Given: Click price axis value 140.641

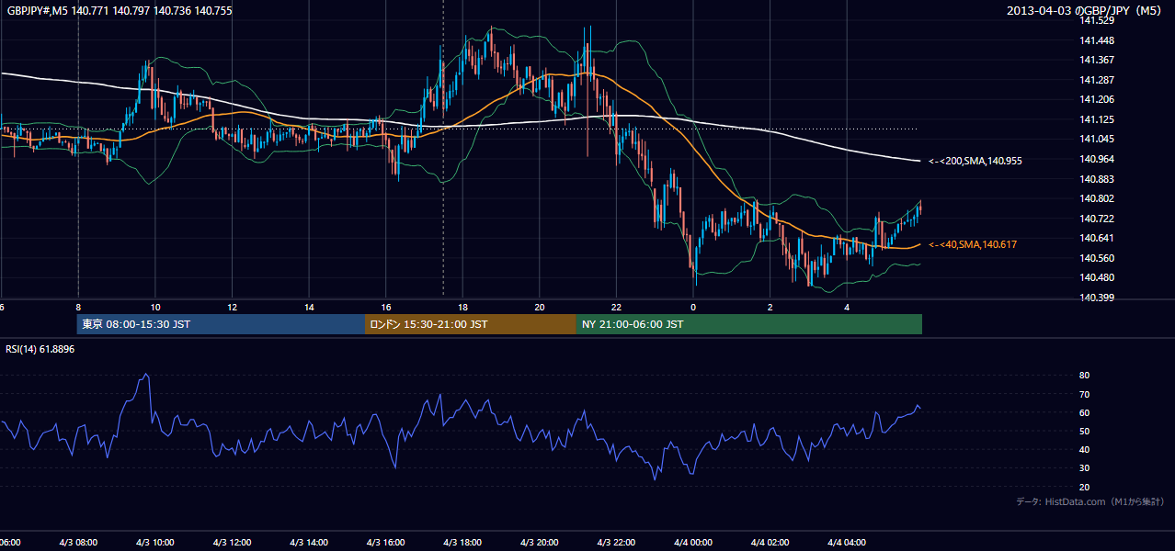Looking at the screenshot, I should [x=1097, y=238].
